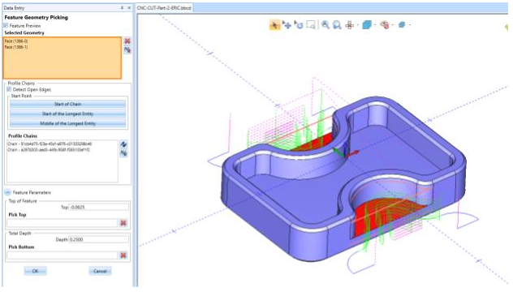Click the OK button

coord(36,271)
